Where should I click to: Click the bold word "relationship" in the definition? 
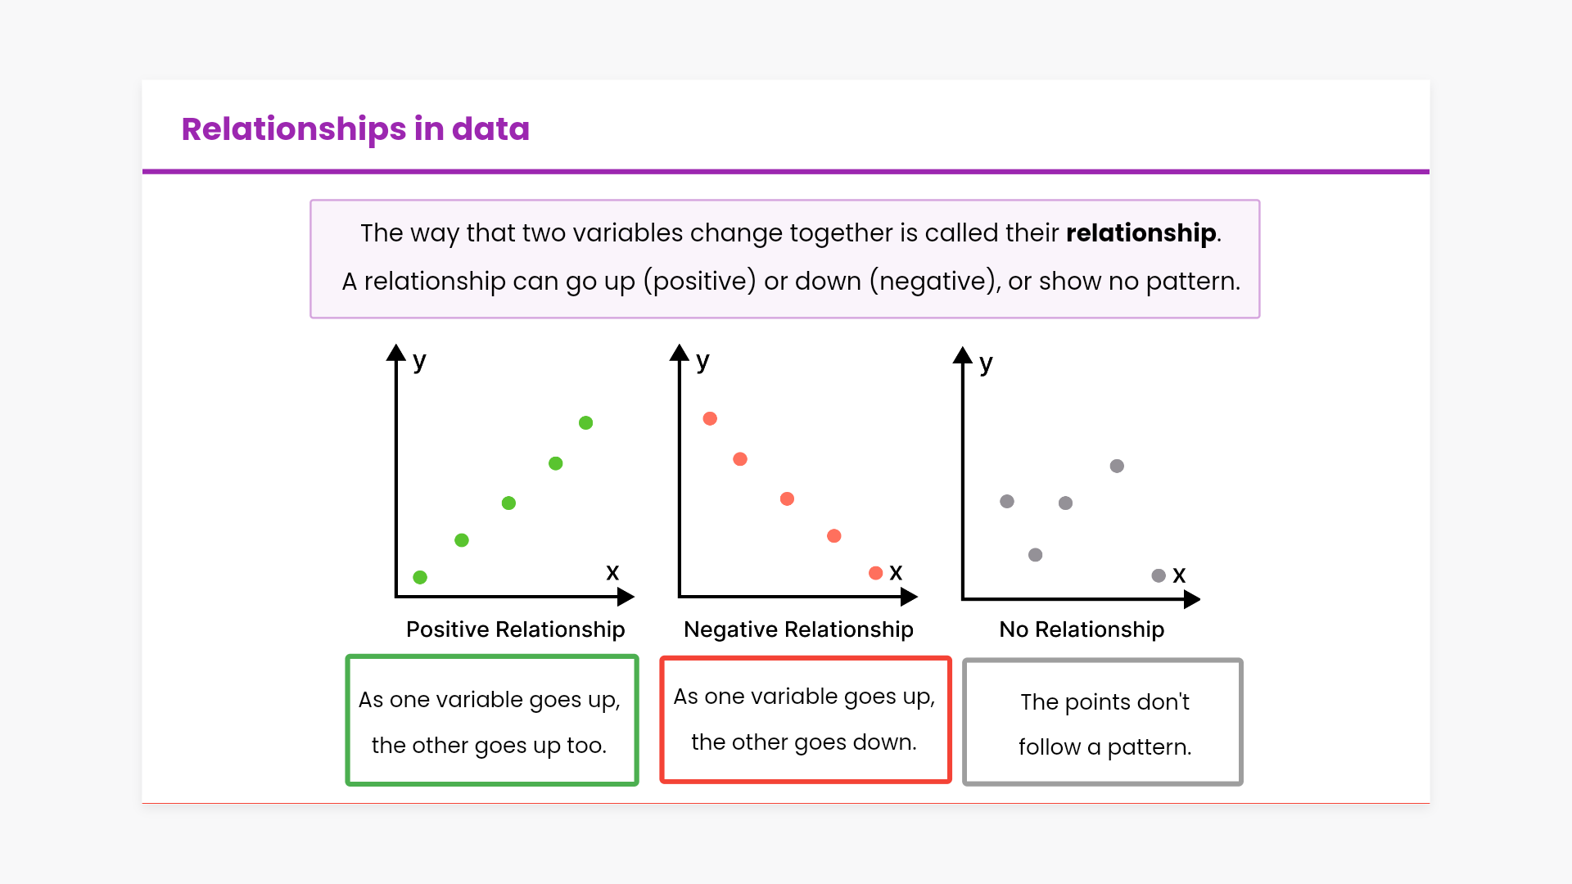click(1141, 233)
